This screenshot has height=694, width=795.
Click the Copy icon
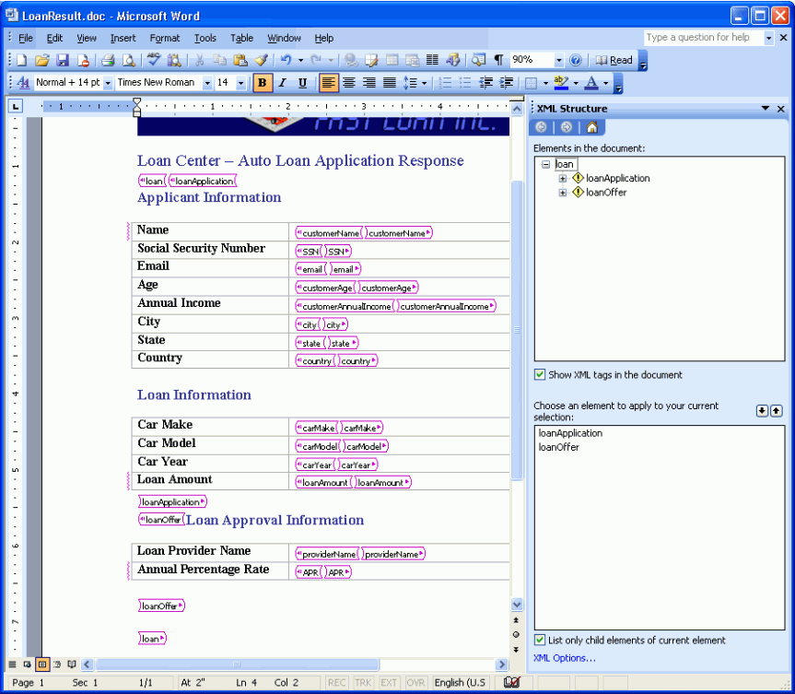click(x=219, y=61)
